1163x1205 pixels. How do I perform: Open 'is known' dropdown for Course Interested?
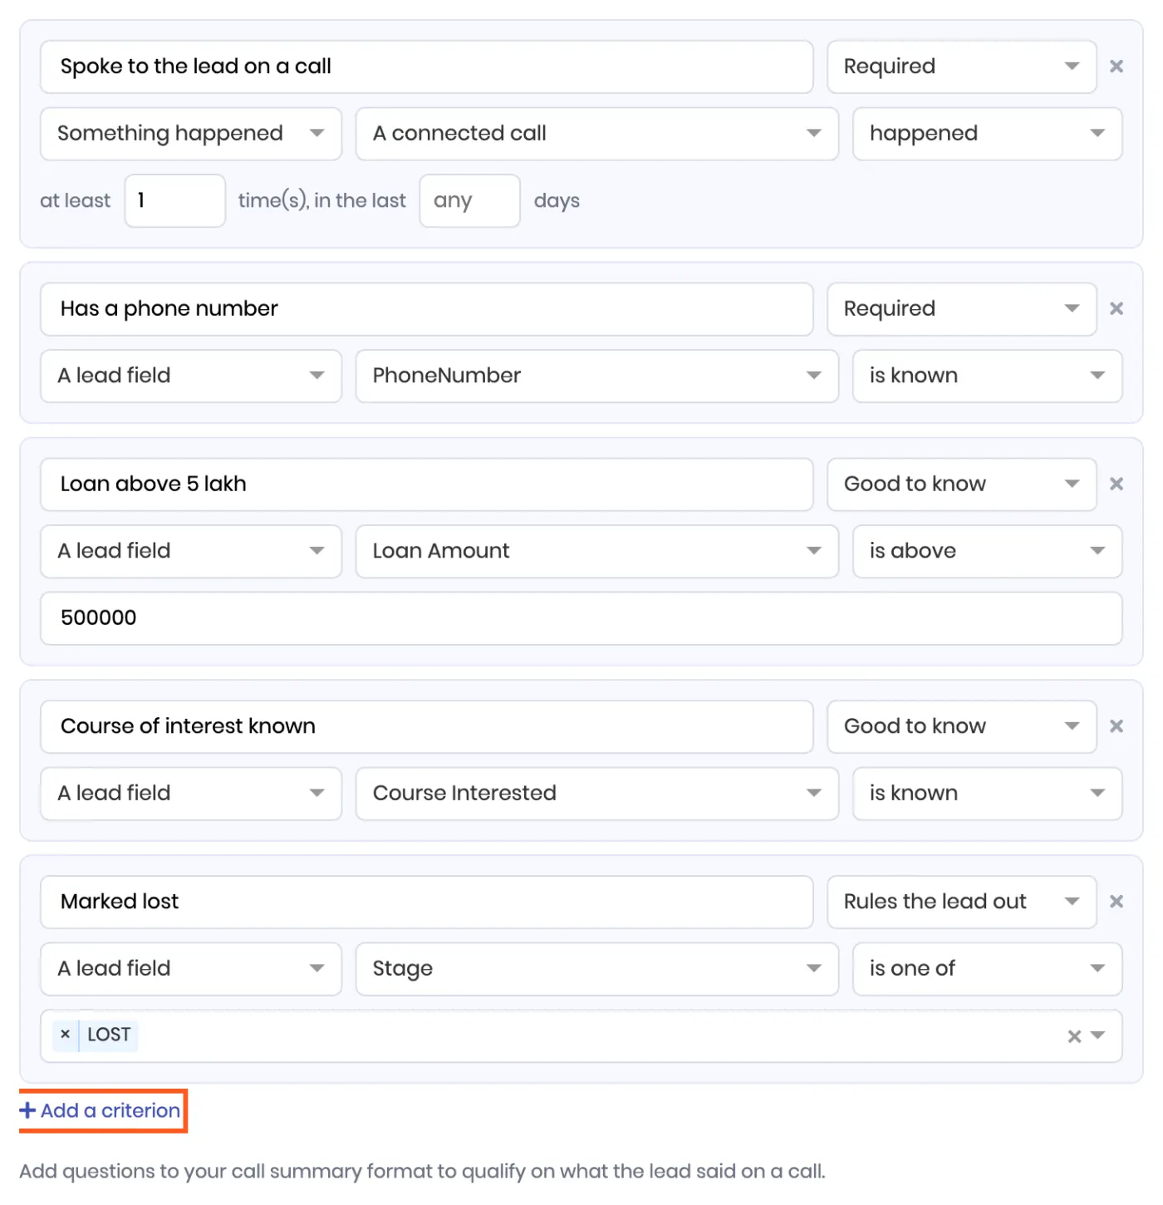tap(987, 794)
